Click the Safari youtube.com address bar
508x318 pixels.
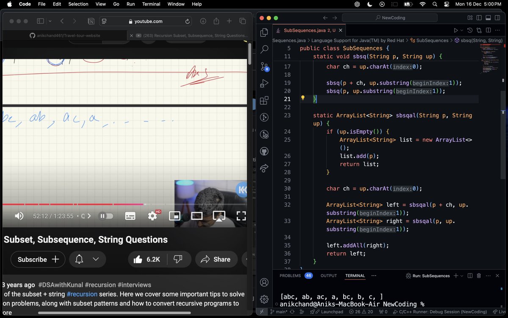tap(145, 21)
